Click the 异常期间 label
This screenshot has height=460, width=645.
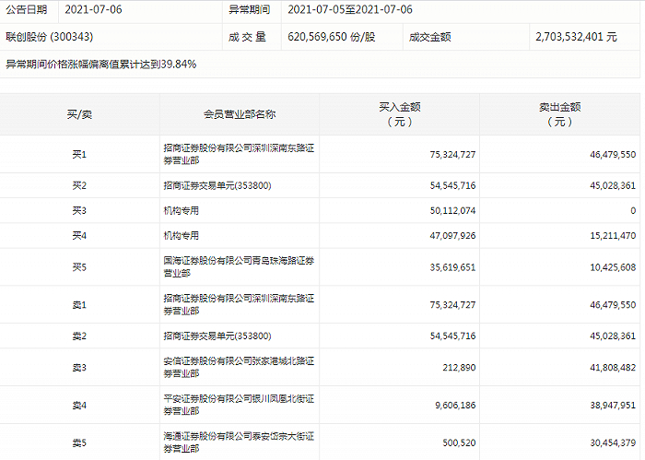[250, 10]
